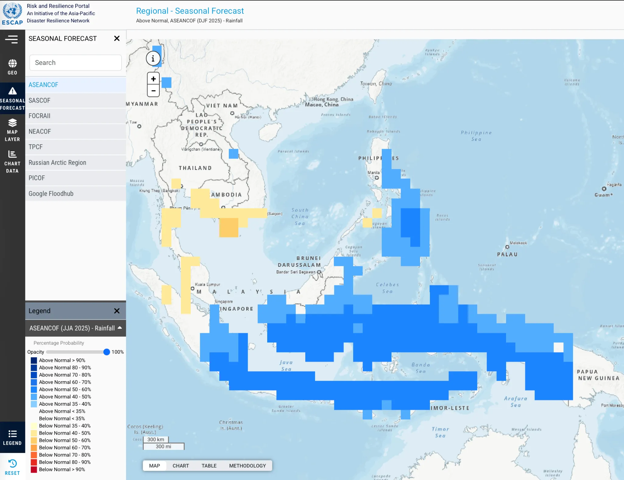Zoom in on the map

[x=153, y=79]
